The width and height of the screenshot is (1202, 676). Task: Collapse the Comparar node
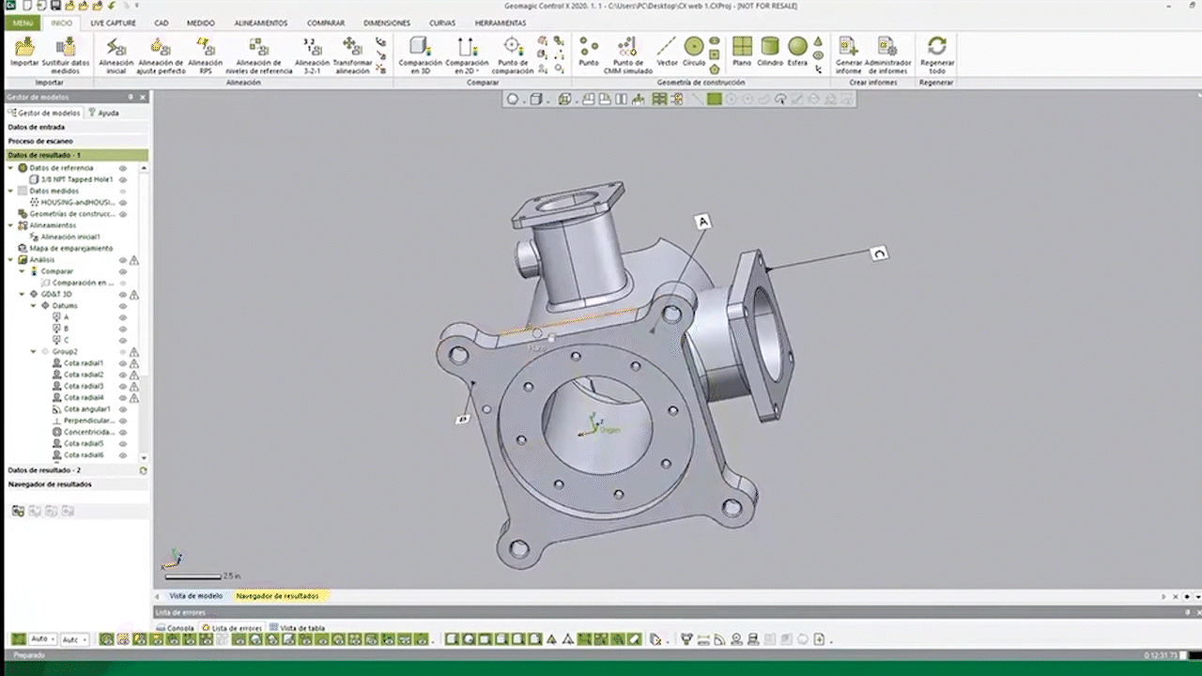pyautogui.click(x=23, y=271)
